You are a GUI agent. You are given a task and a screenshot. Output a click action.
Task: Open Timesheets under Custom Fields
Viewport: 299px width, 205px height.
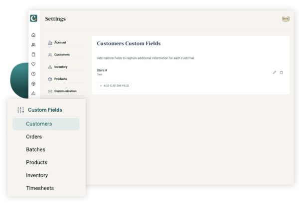click(x=40, y=188)
